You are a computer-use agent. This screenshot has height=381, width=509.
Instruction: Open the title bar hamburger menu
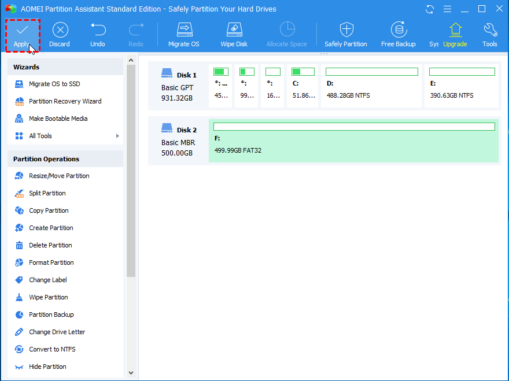[x=447, y=9]
